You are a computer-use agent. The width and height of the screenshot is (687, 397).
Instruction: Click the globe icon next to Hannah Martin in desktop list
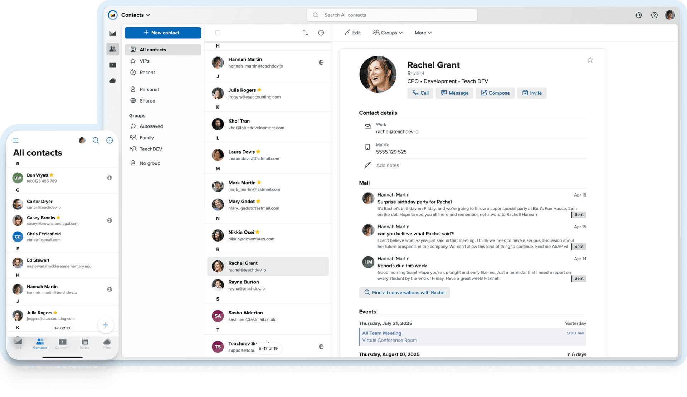[321, 63]
